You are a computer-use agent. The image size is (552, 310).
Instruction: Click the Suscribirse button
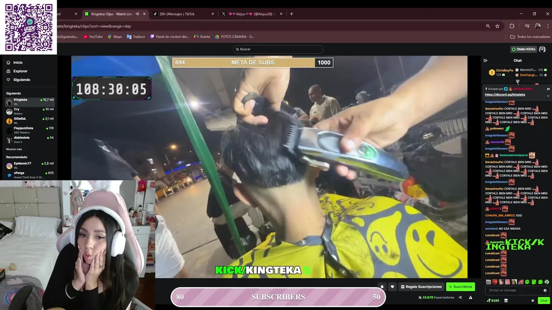[460, 287]
